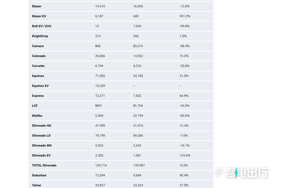The height and width of the screenshot is (188, 282).
Task: Click the Equinox model name
Action: [38, 76]
